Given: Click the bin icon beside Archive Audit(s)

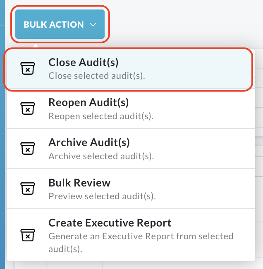Looking at the screenshot, I should [x=28, y=149].
